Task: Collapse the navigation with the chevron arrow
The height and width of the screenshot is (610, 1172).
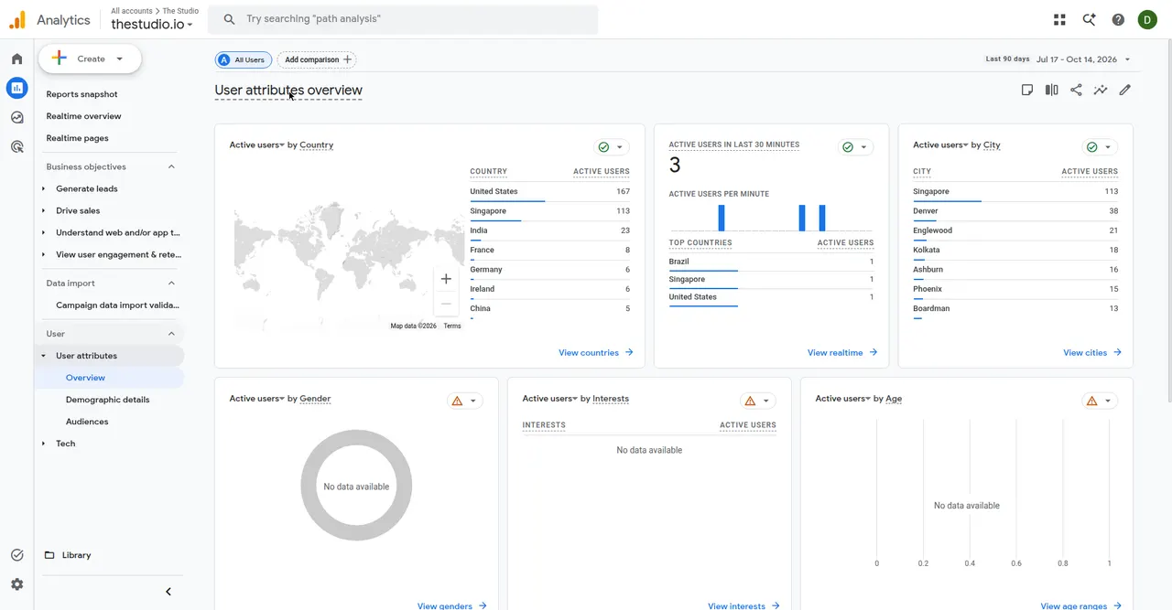Action: click(x=168, y=592)
